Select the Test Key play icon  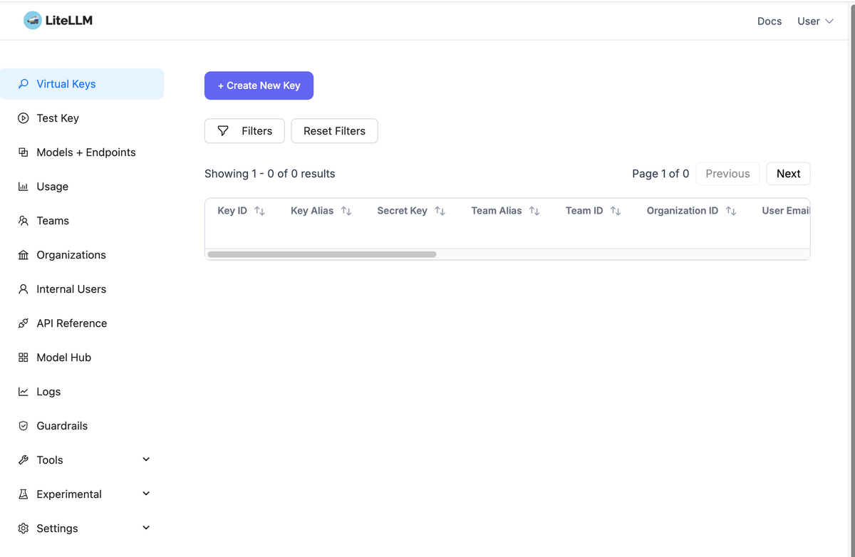22,118
